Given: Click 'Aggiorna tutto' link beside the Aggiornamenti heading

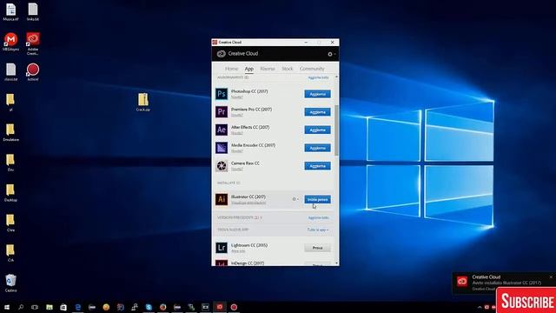Looking at the screenshot, I should point(318,77).
